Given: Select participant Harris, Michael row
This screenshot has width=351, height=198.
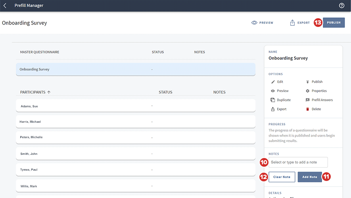Looking at the screenshot, I should [x=135, y=122].
